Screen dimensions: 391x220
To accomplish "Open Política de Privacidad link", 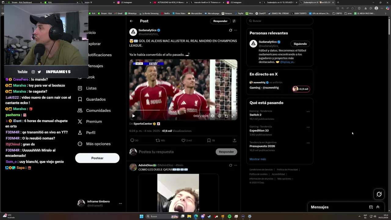I will click(x=287, y=170).
